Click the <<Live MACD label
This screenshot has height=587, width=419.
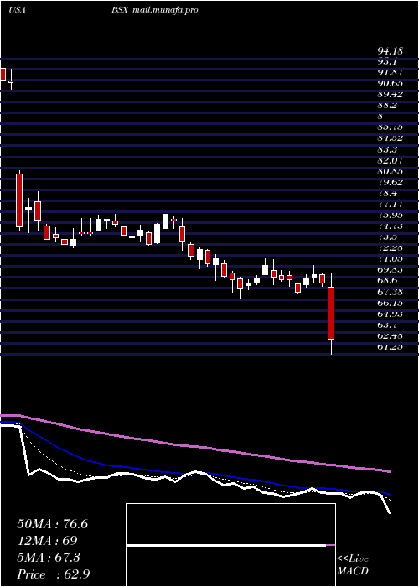tap(353, 564)
